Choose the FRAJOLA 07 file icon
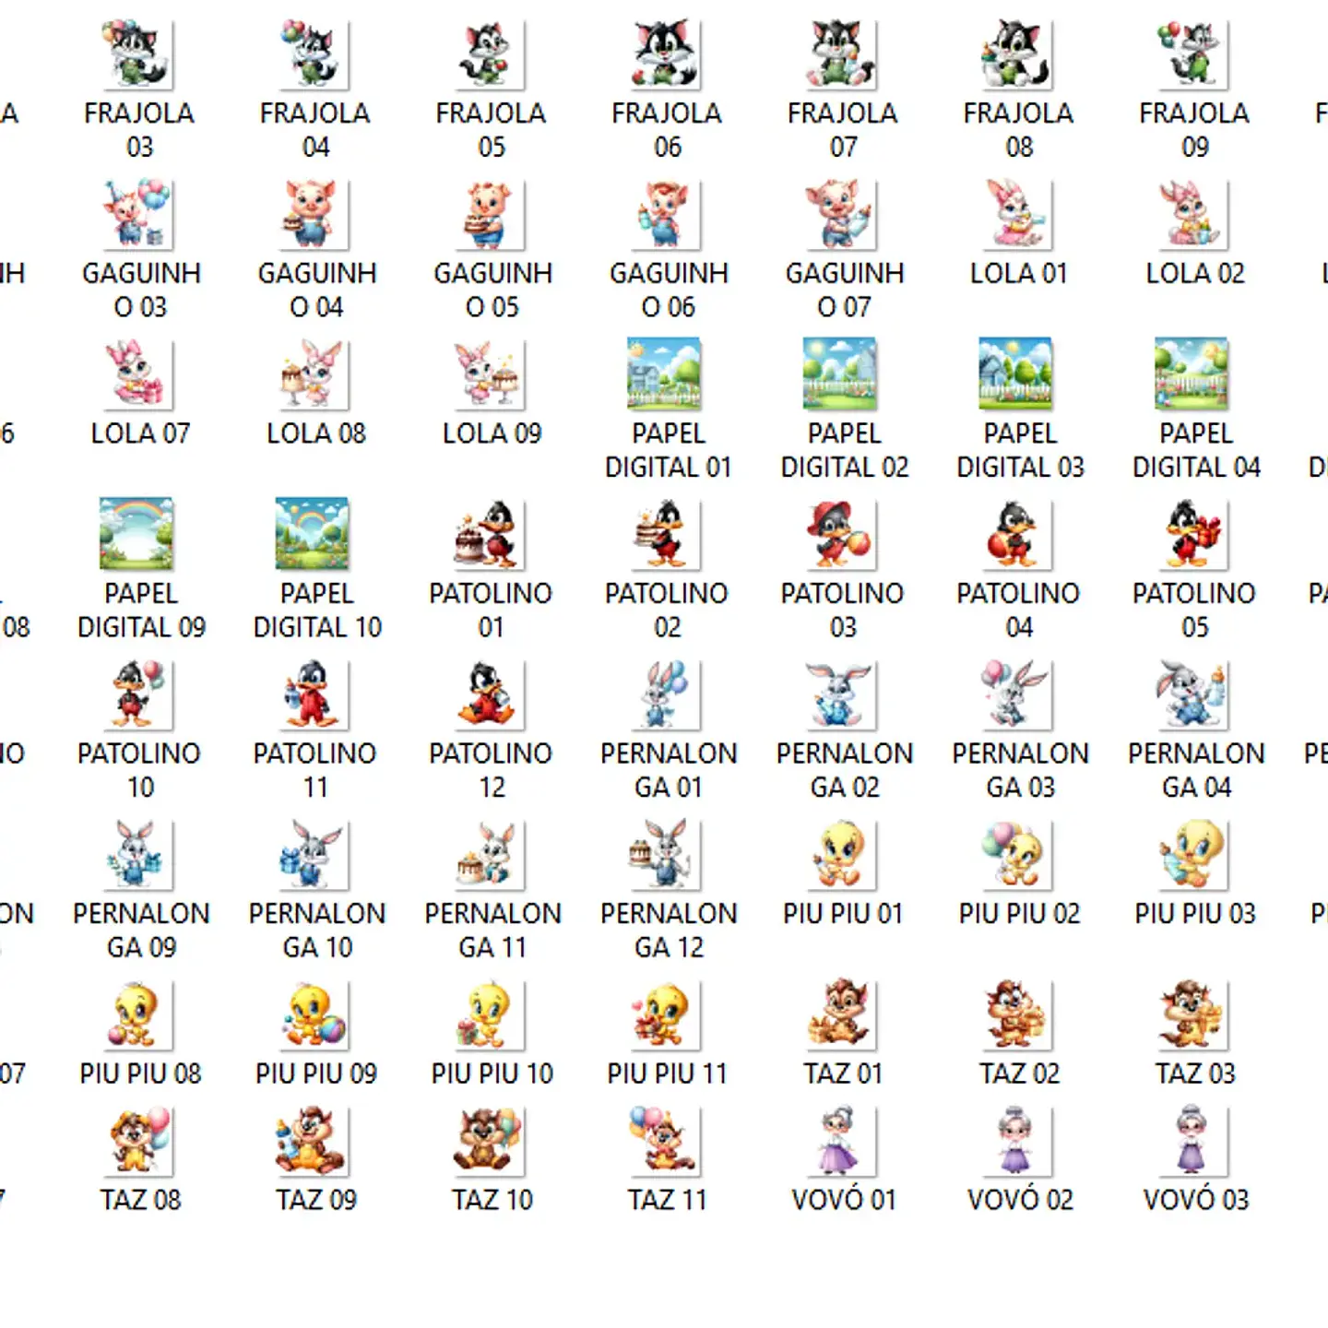Screen dimensions: 1328x1328 point(843,54)
